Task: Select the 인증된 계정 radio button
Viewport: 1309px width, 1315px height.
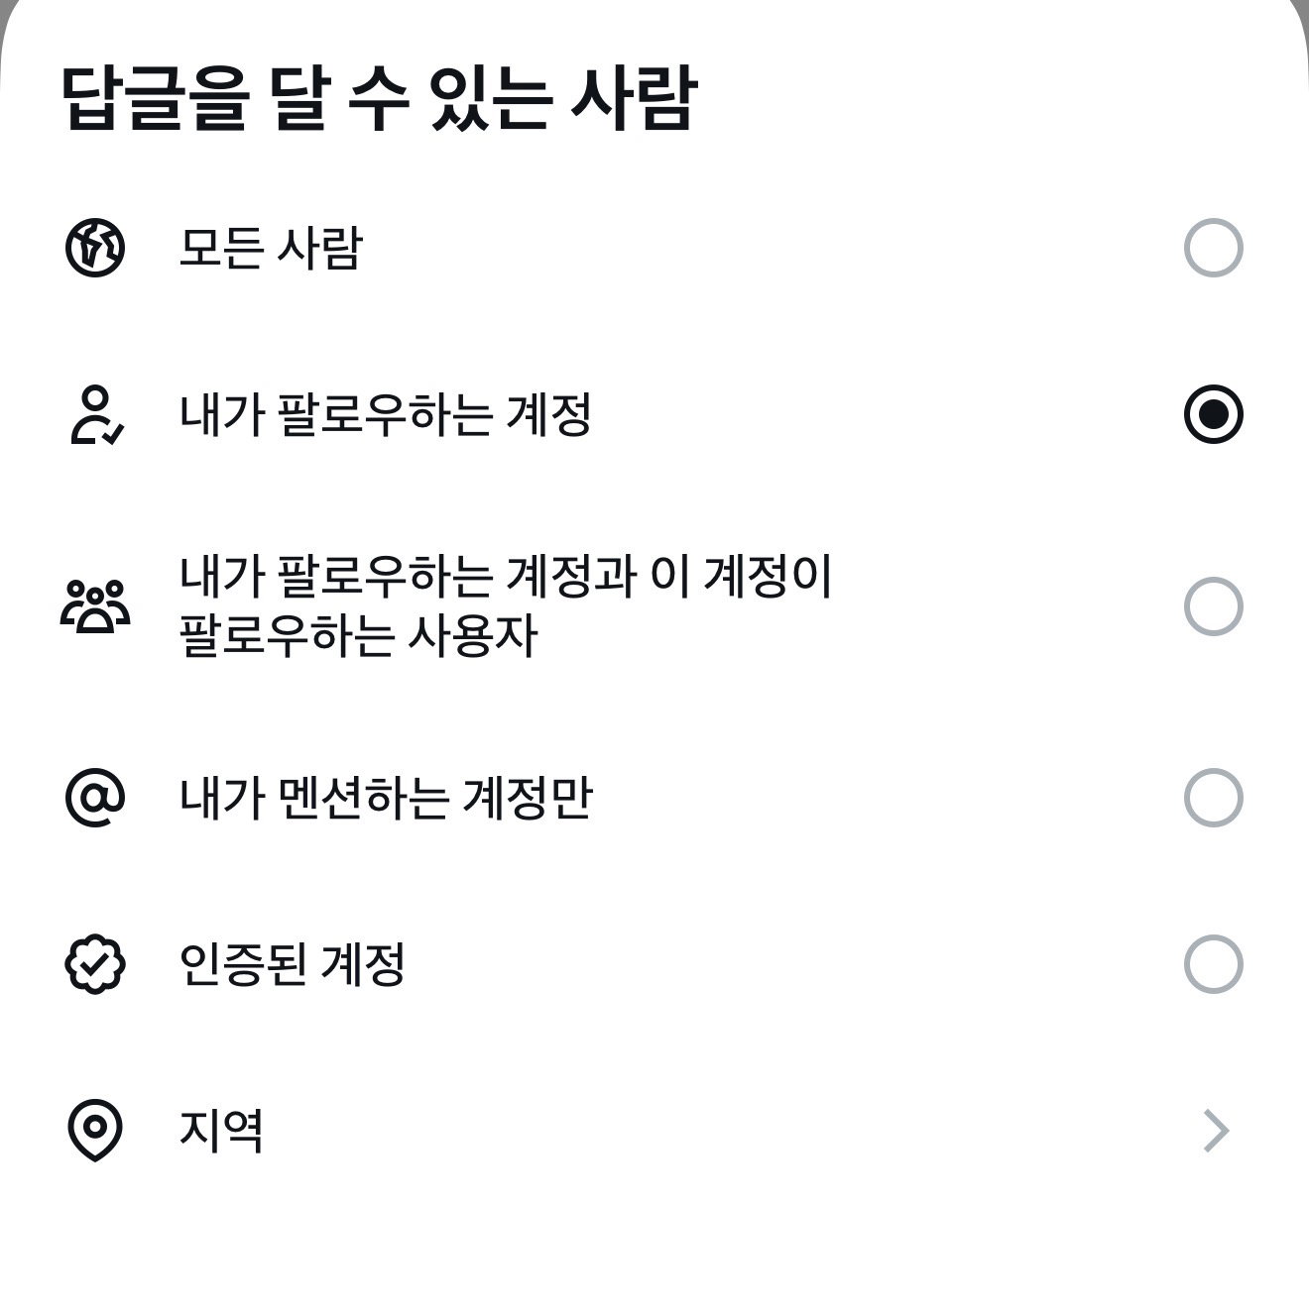Action: (x=1214, y=964)
